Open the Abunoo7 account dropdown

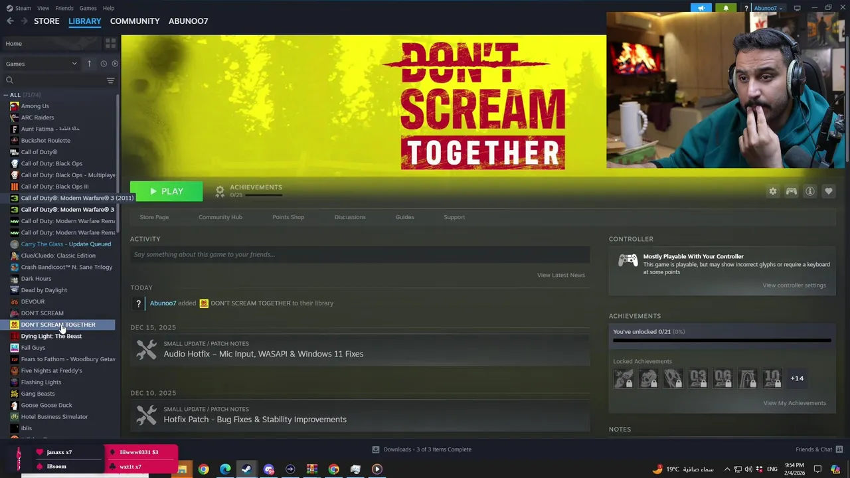point(768,8)
